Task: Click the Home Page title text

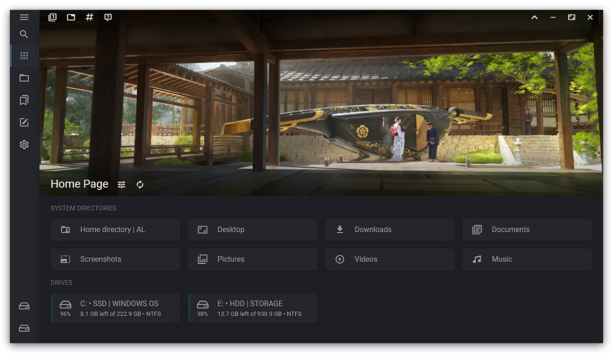Action: [80, 184]
